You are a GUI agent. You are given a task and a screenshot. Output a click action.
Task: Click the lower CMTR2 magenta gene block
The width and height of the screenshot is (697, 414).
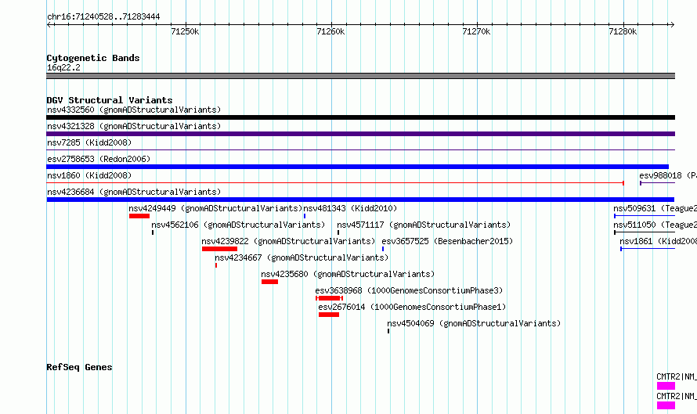(666, 405)
